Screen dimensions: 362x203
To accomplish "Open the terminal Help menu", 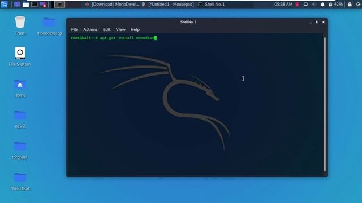I will [x=135, y=29].
